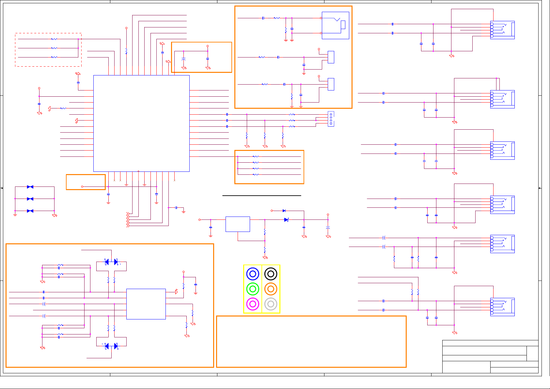Click the headphone jack symbol in top box
Viewport: 550px width, 389px height.
pos(336,25)
